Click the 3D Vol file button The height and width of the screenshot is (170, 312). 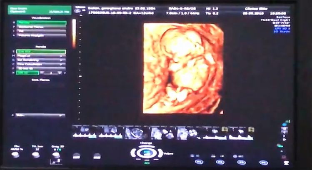[x=41, y=68]
